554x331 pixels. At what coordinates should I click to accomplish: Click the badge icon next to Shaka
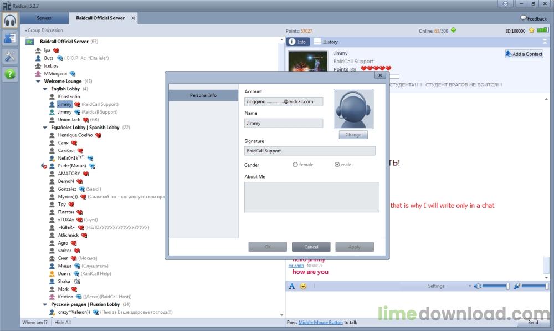tap(76, 282)
